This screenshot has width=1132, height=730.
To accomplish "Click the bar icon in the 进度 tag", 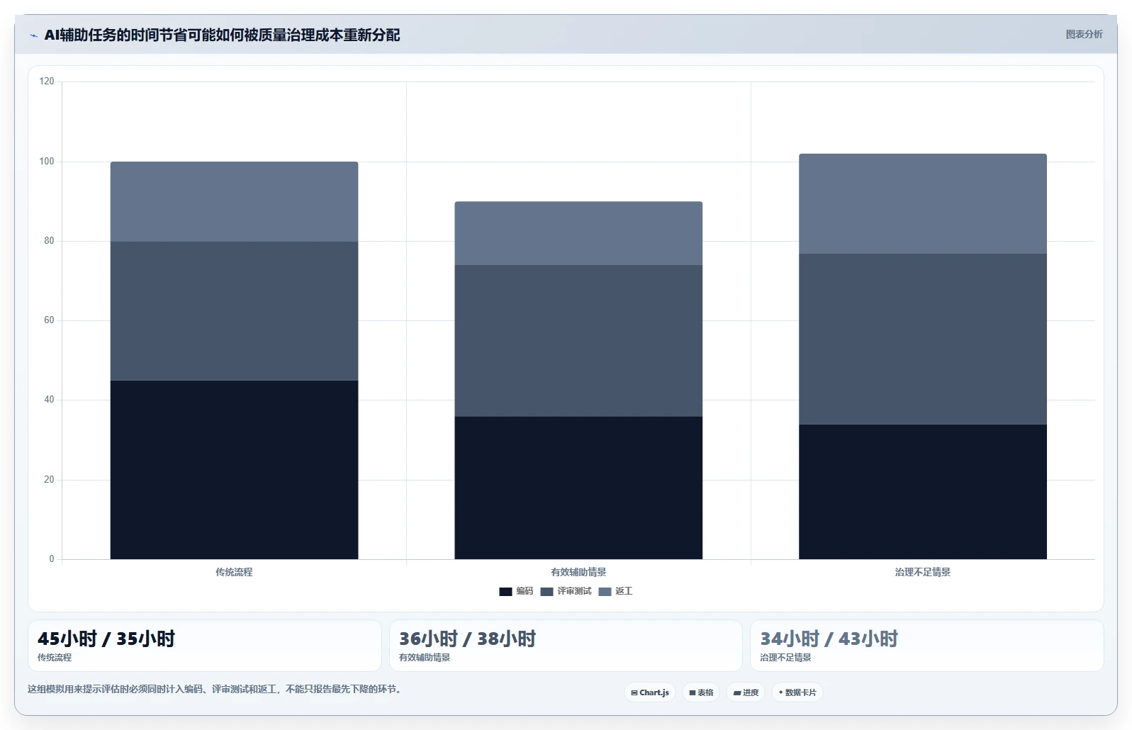I will (x=737, y=693).
